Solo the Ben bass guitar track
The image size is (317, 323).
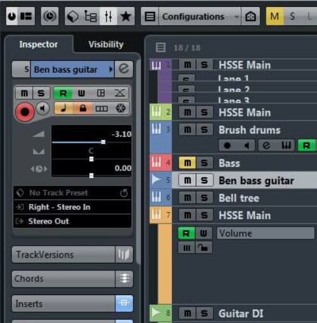(x=204, y=180)
